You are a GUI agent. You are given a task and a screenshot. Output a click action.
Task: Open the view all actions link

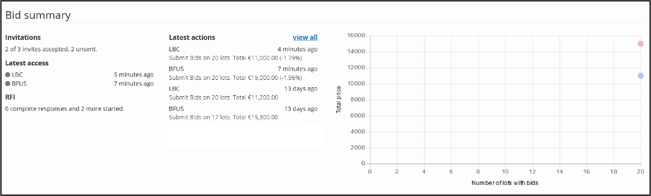pos(305,37)
